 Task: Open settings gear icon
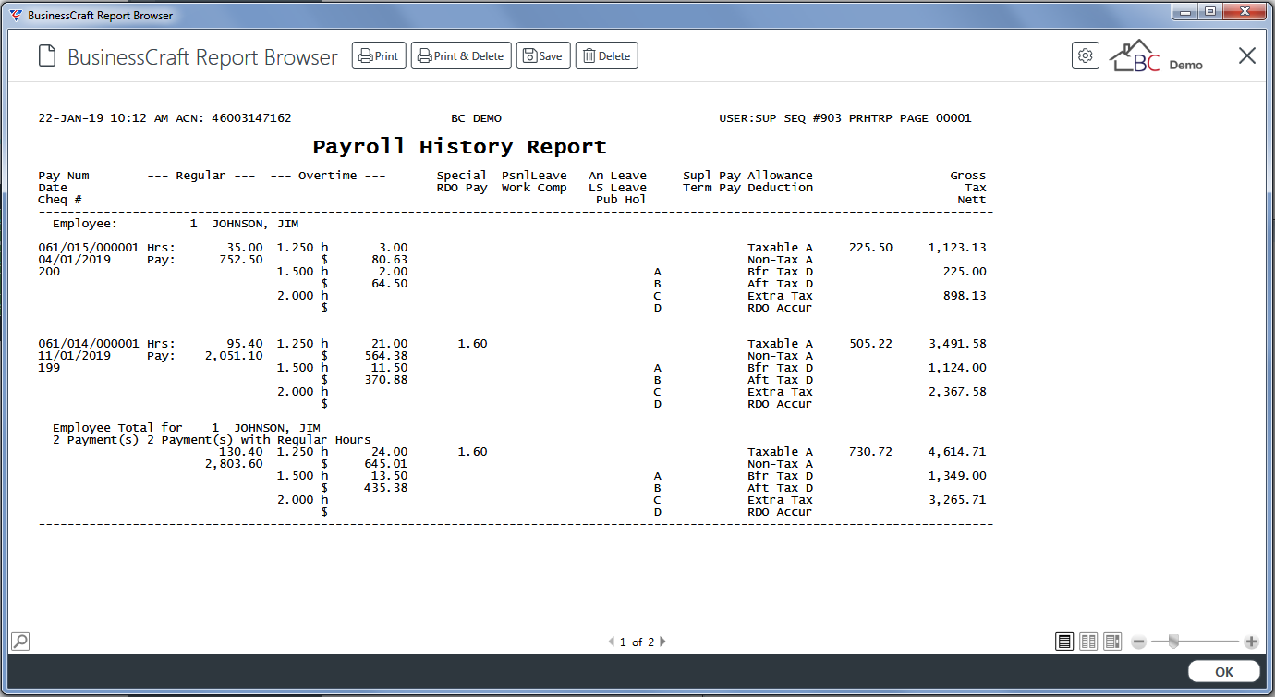tap(1086, 55)
